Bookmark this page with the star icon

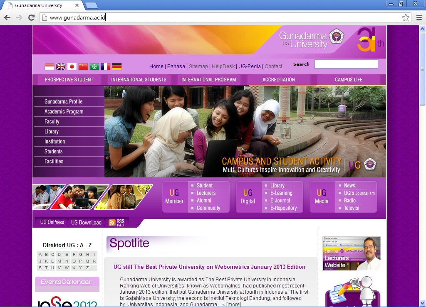click(406, 17)
